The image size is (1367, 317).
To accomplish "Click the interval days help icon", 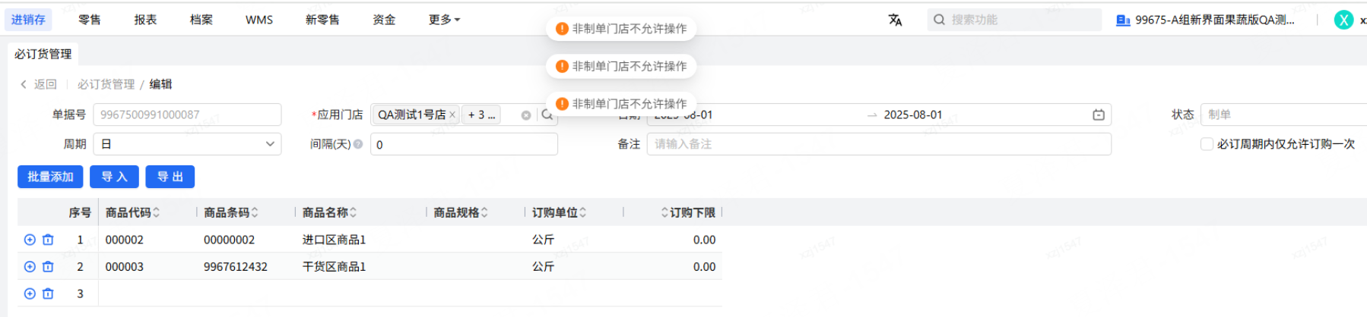I will click(357, 144).
